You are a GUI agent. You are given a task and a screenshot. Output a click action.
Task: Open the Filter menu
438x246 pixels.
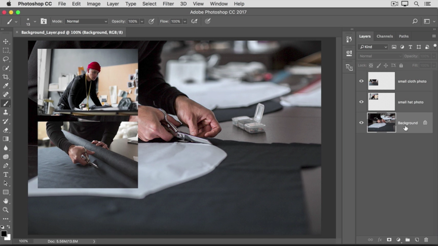pyautogui.click(x=168, y=4)
